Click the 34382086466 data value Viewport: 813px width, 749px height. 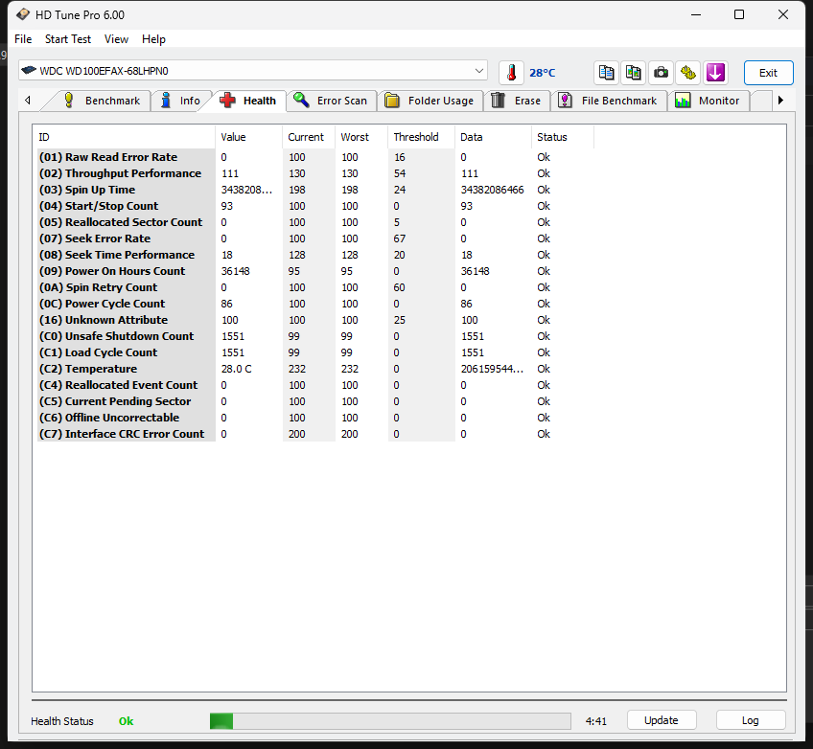point(492,190)
